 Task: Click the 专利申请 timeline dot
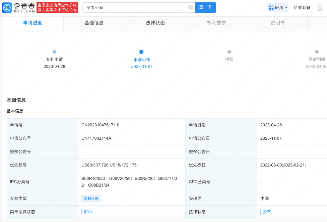[54, 52]
